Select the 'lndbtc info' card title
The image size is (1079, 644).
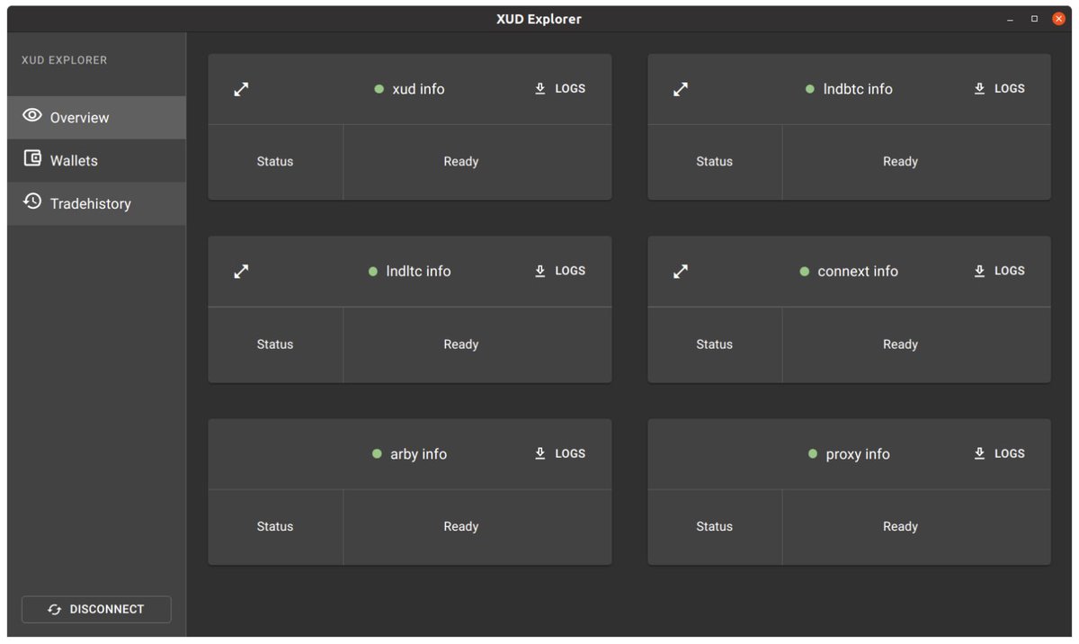pyautogui.click(x=858, y=89)
